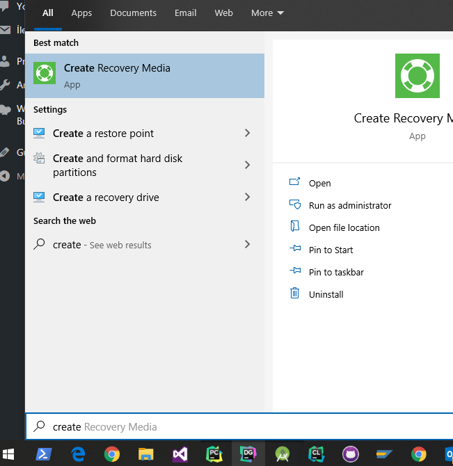The width and height of the screenshot is (453, 466).
Task: Switch to the All search tab
Action: (48, 13)
